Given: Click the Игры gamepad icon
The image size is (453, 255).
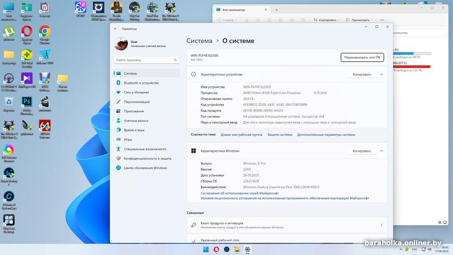Looking at the screenshot, I should tap(118, 139).
